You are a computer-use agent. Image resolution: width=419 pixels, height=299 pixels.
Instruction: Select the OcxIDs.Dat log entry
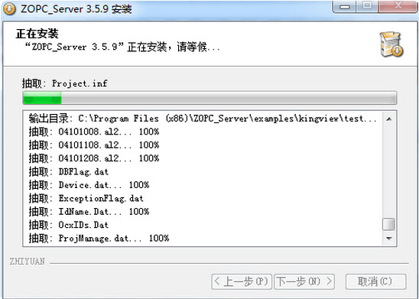click(68, 225)
